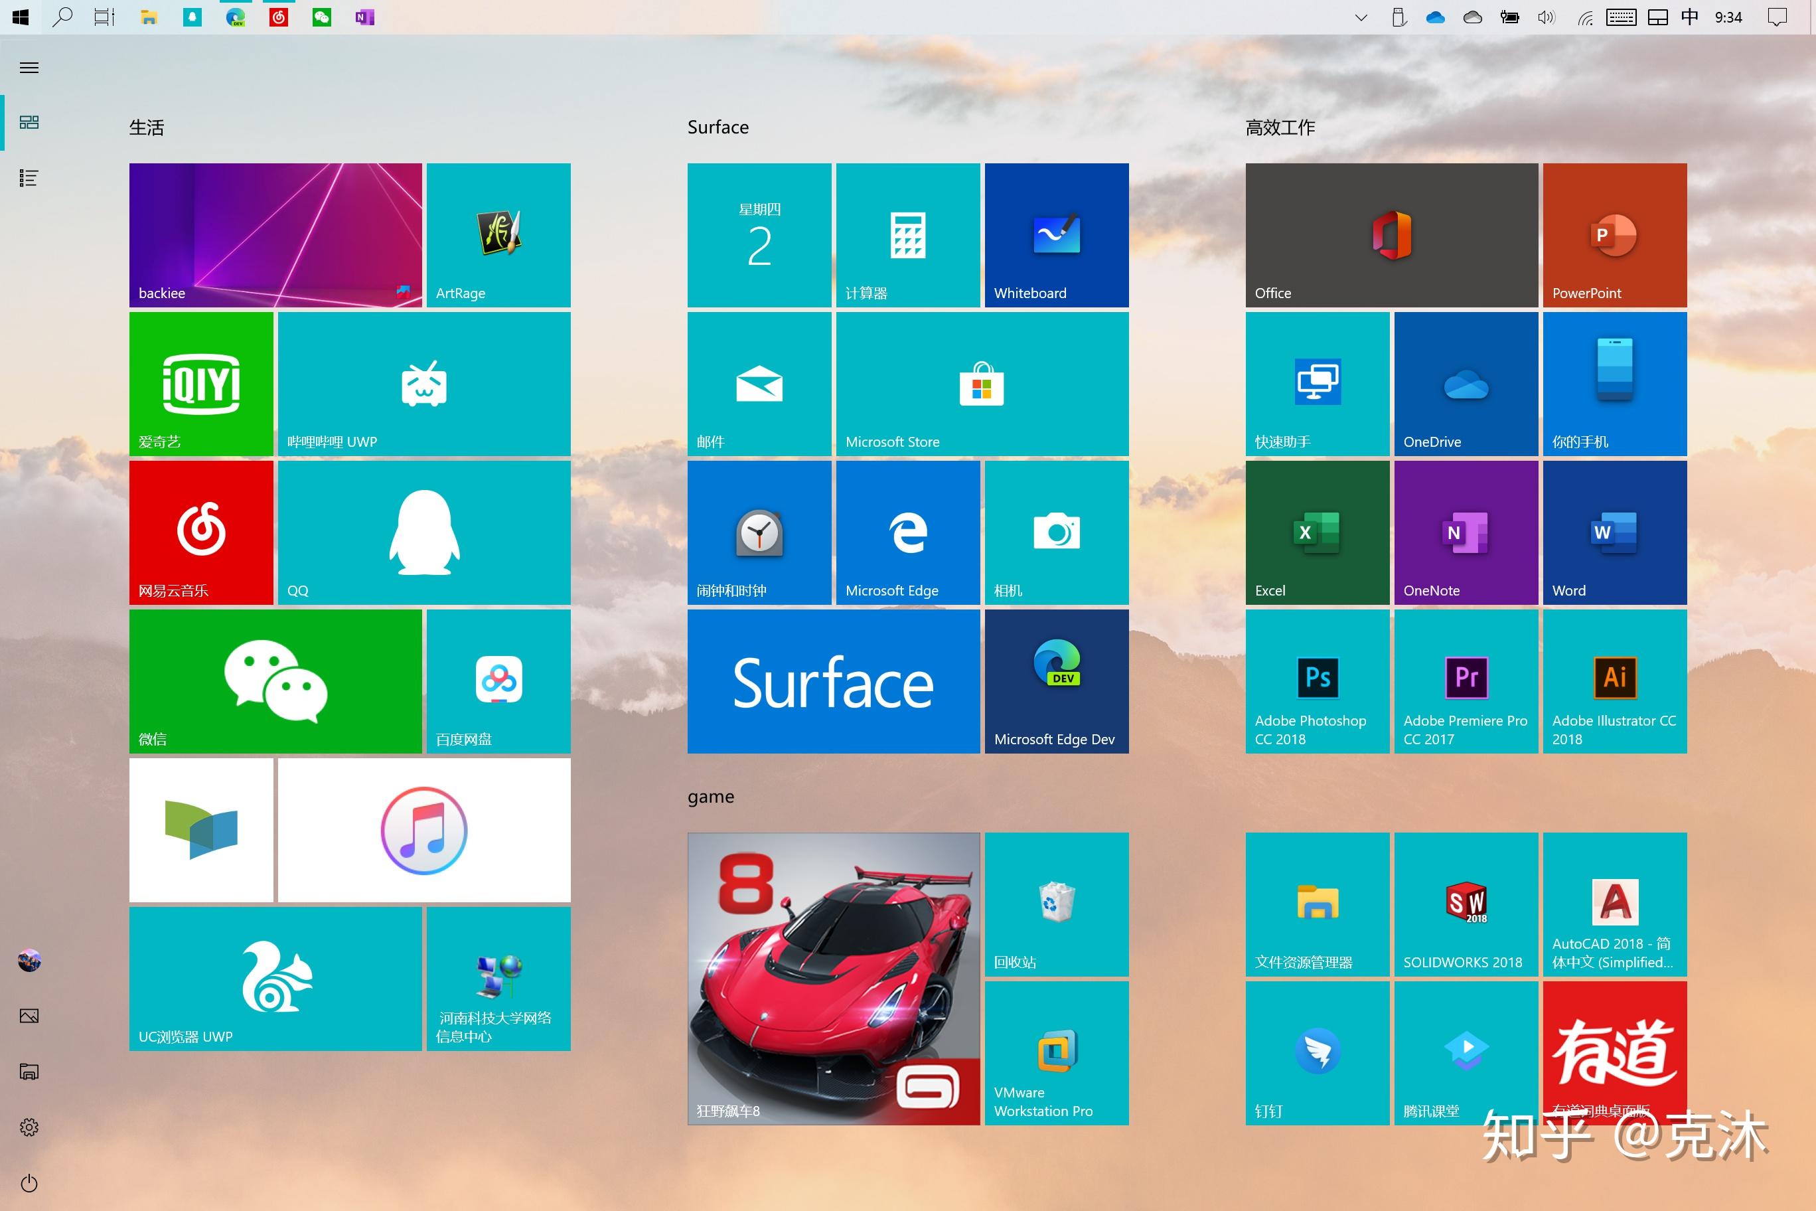Viewport: 1816px width, 1211px height.
Task: Open the QQ penguin tile
Action: (424, 532)
